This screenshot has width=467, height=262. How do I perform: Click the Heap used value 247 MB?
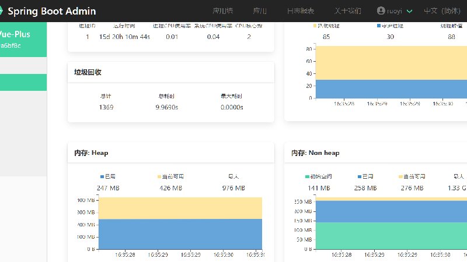click(108, 188)
